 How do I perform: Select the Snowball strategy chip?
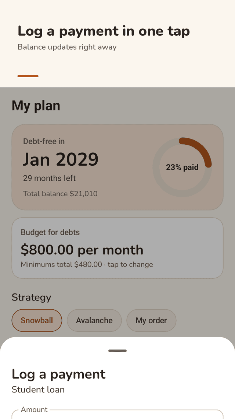[x=37, y=320]
